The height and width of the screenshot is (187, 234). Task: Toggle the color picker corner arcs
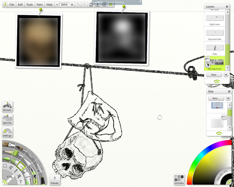pyautogui.click(x=229, y=182)
